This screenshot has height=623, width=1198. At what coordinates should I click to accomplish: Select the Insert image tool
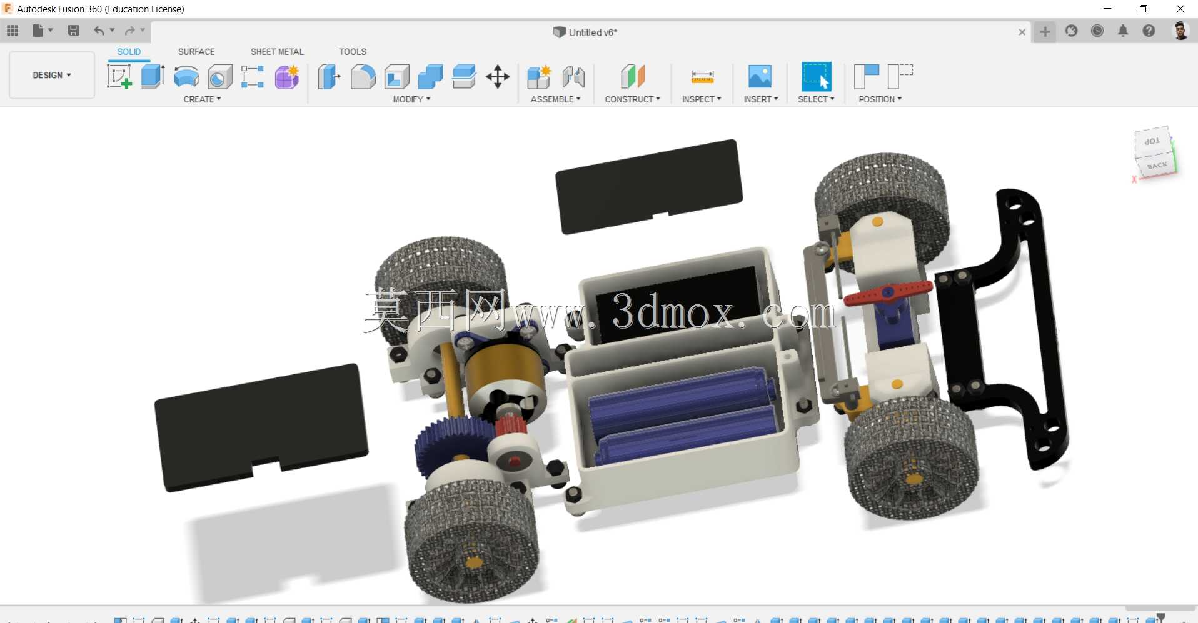point(760,77)
